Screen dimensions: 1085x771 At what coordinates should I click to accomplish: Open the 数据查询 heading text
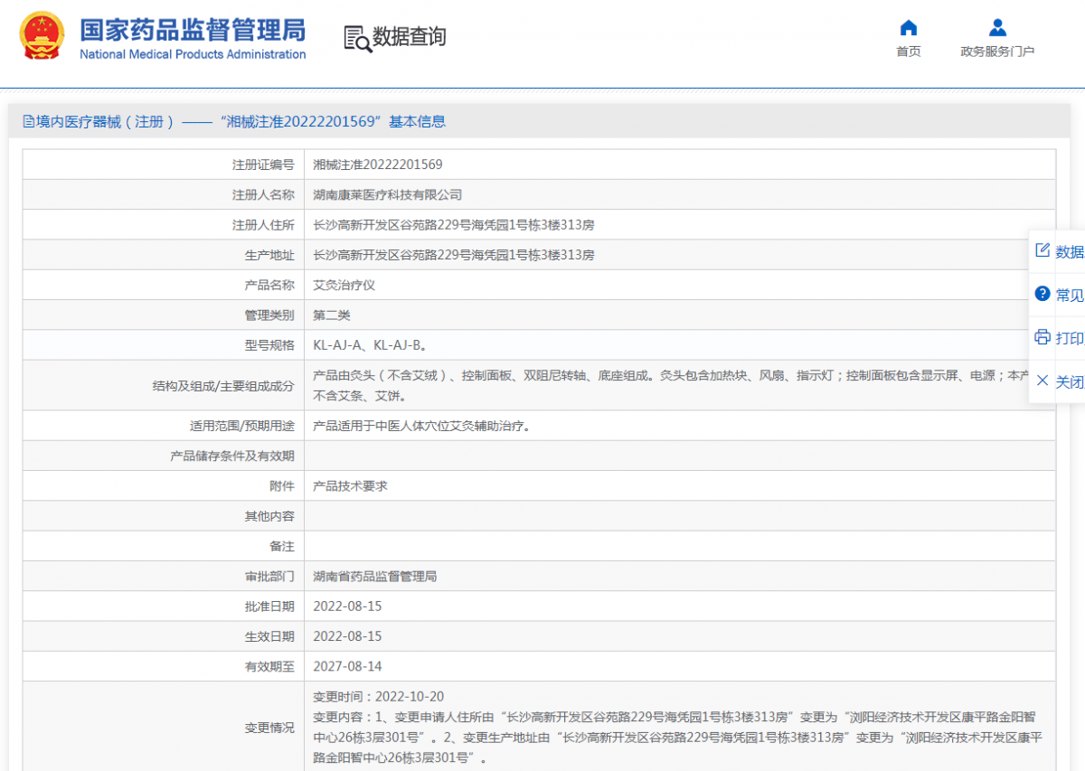410,37
